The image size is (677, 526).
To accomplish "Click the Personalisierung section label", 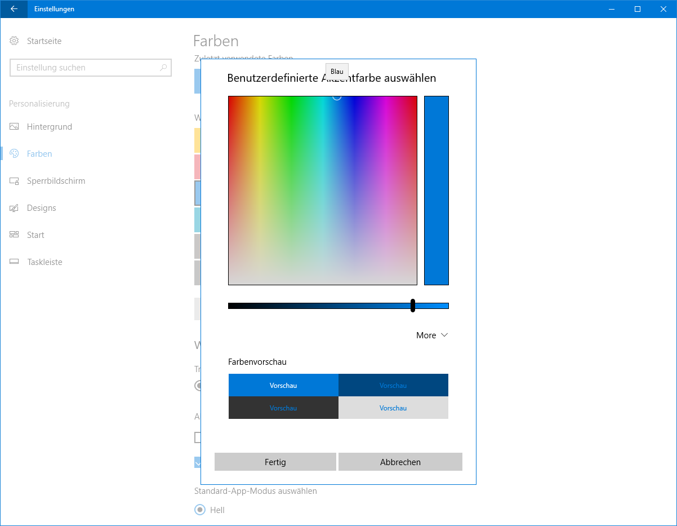I will click(39, 104).
